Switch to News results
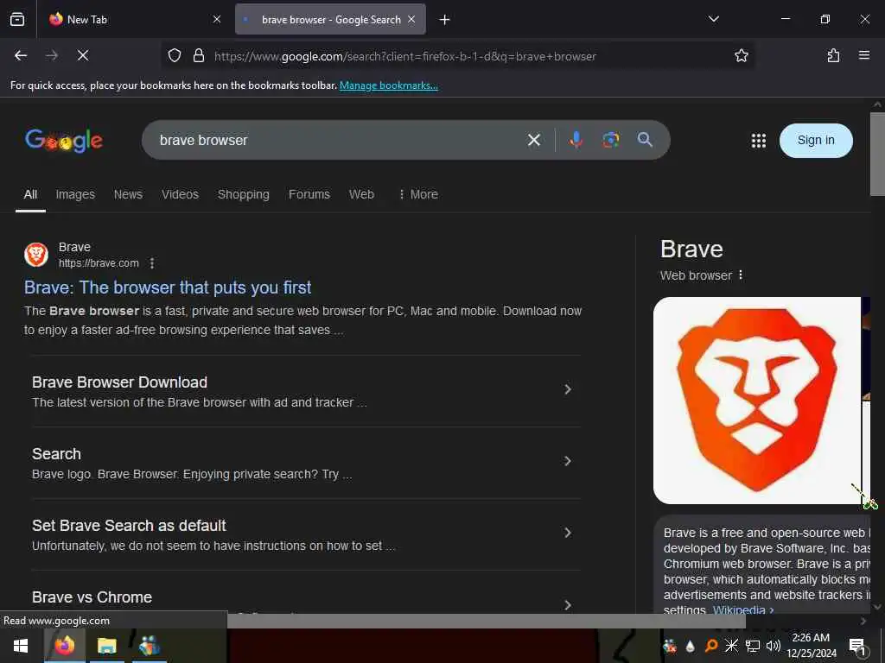Screen dimensions: 885x663 pyautogui.click(x=128, y=194)
